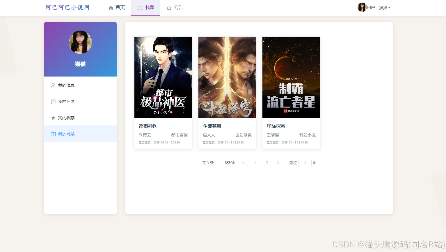Click the home icon in navbar
The height and width of the screenshot is (252, 446).
coord(111,8)
